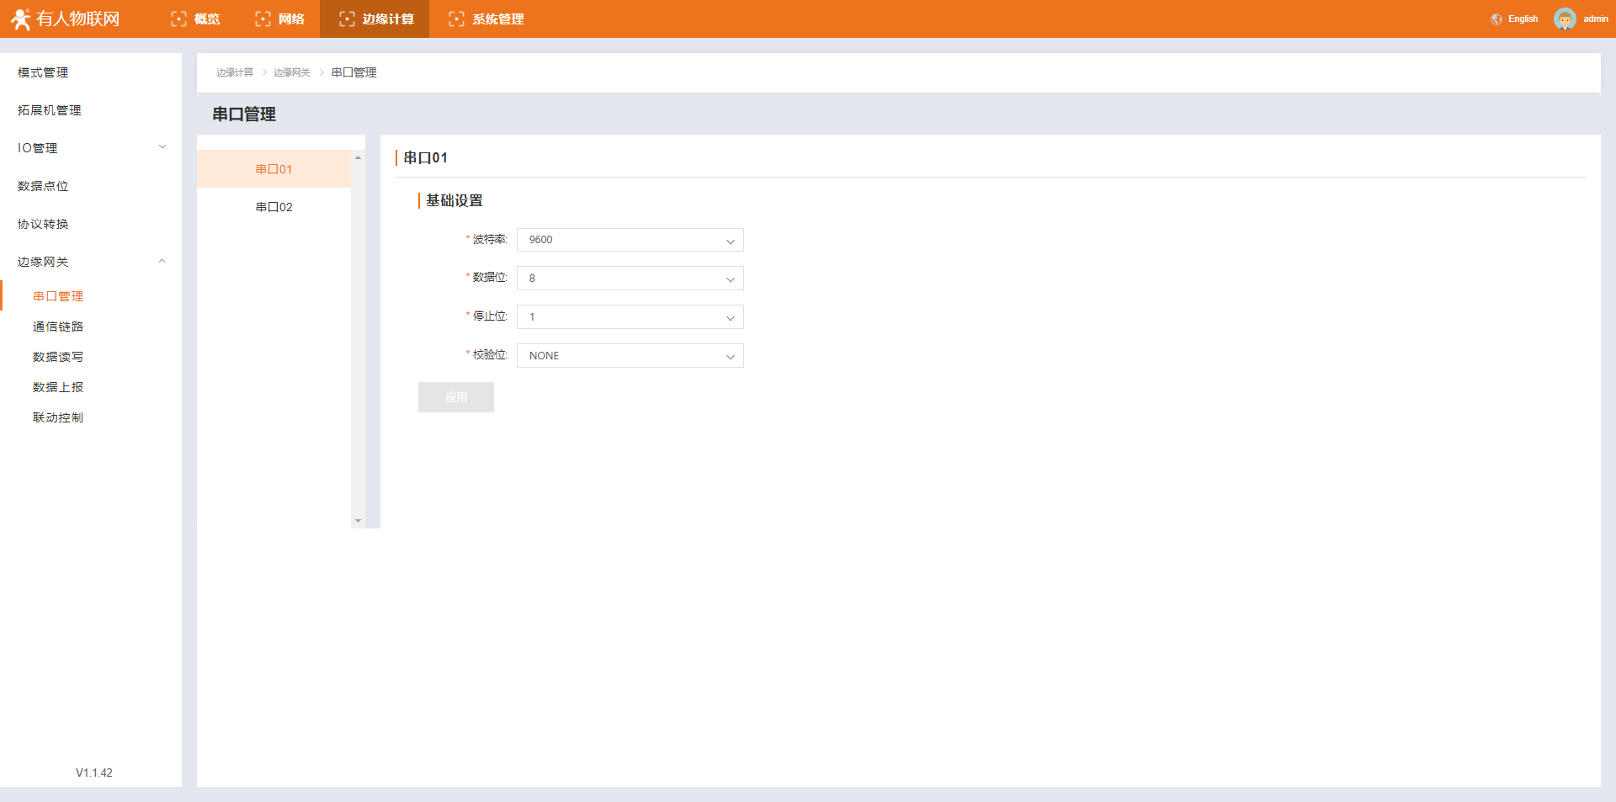Open the 波特率 dropdown showing 9600

coord(630,240)
